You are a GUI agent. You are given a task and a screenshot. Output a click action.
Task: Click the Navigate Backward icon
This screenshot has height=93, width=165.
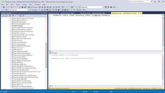click(4, 7)
